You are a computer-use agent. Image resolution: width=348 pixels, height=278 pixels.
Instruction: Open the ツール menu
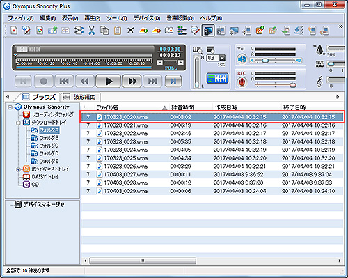click(117, 18)
